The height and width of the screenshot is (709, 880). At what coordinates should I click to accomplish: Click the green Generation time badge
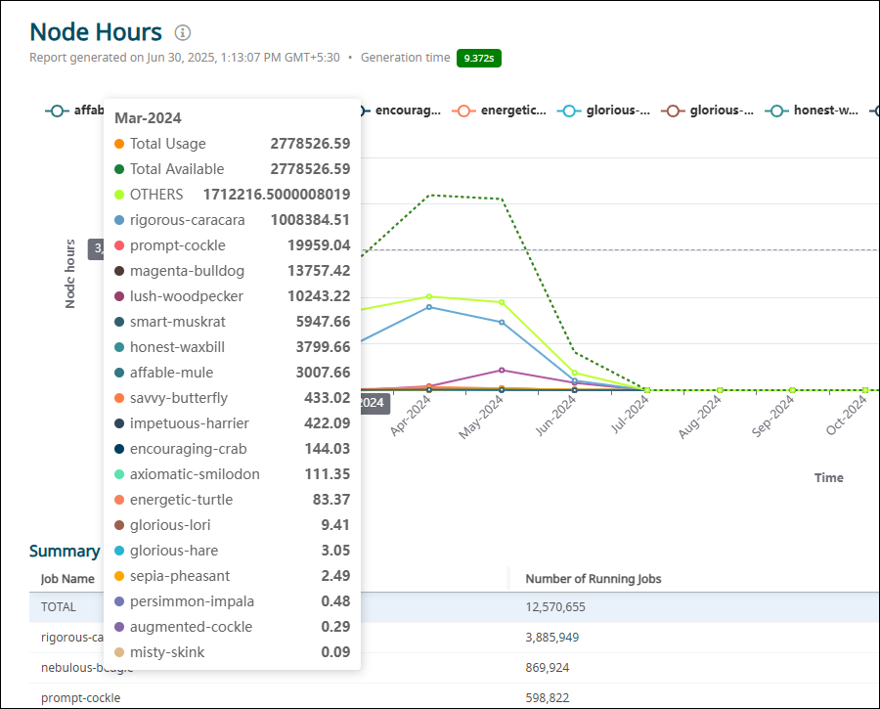(478, 58)
